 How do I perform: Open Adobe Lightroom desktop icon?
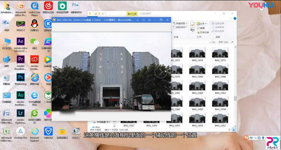pyautogui.click(x=20, y=113)
